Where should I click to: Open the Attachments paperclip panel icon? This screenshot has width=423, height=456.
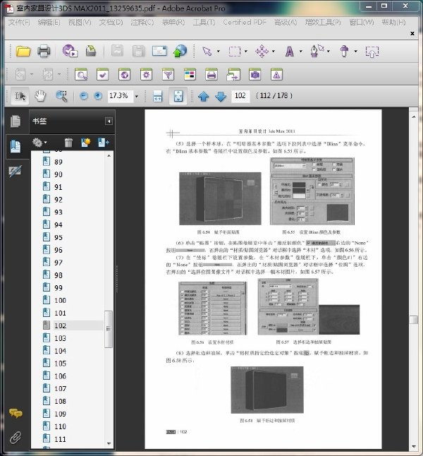point(15,438)
